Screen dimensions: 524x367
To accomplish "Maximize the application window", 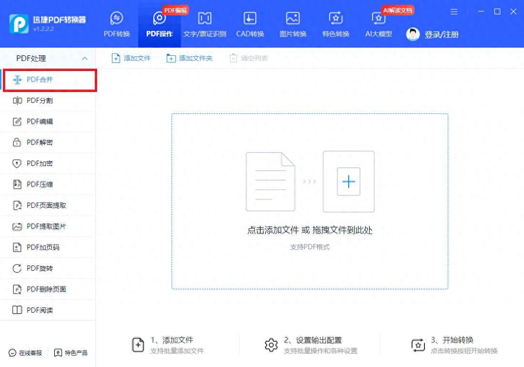I will [497, 11].
